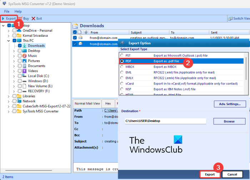The image size is (250, 180).
Task: Check the Documents folder checkbox
Action: [20, 66]
